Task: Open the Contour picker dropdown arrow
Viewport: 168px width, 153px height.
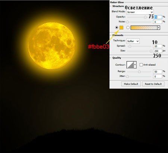Action: (135, 65)
